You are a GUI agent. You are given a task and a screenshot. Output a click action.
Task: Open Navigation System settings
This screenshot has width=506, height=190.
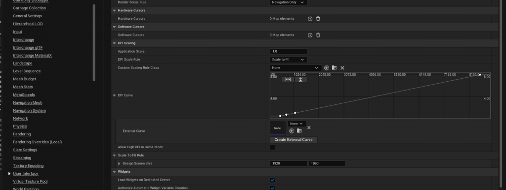pyautogui.click(x=29, y=111)
